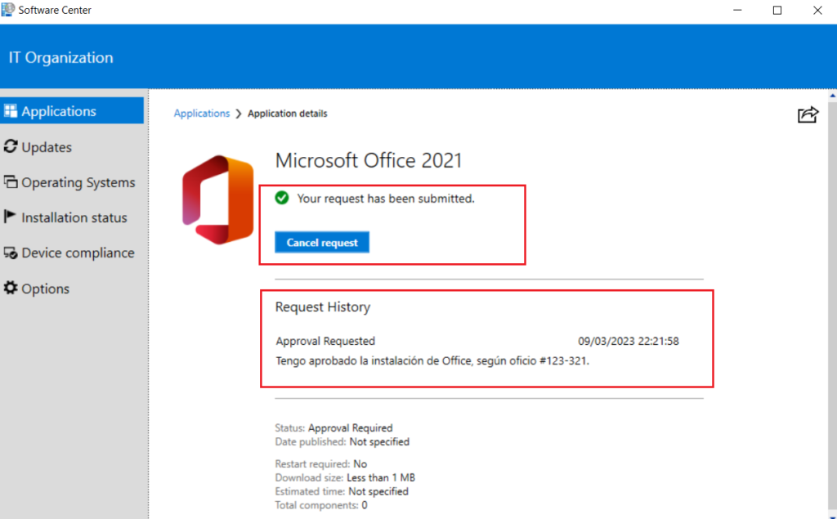Click Download size: Less than 1 MB
This screenshot has width=837, height=519.
click(x=345, y=477)
